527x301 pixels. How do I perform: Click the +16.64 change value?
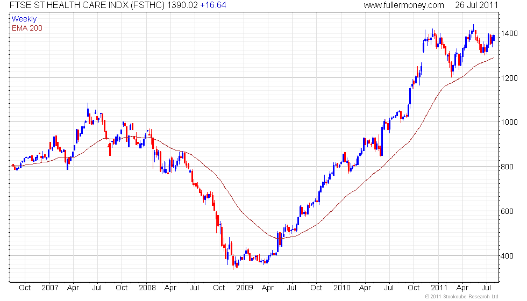pos(213,5)
